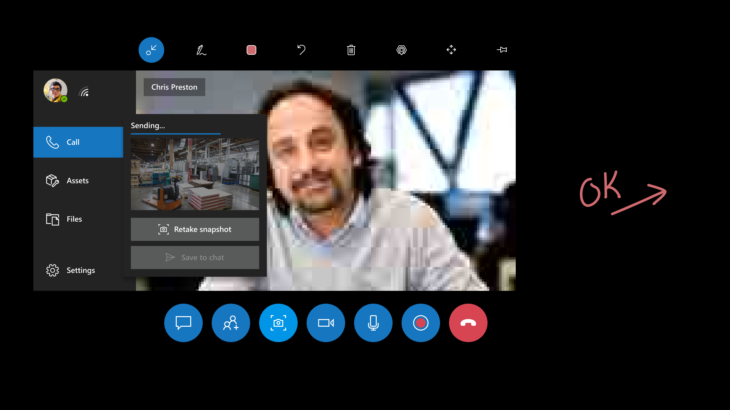
Task: Toggle microphone mute button
Action: pyautogui.click(x=374, y=322)
